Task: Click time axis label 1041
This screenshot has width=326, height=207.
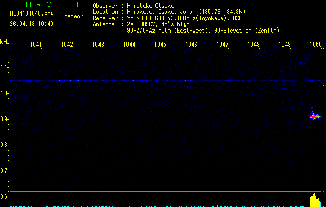Action: point(36,44)
